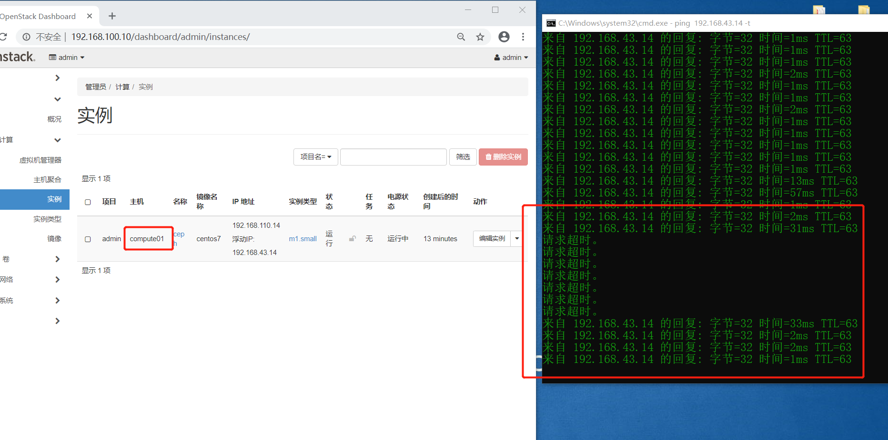Viewport: 888px width, 440px height.
Task: Switch to 镜像 in the sidebar menu
Action: [54, 238]
